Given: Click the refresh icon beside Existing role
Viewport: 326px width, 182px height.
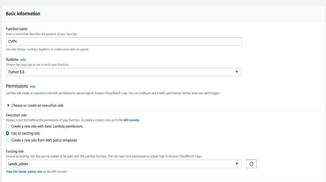Looking at the screenshot, I should [251, 164].
